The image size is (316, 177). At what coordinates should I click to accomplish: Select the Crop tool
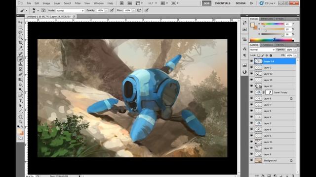coord(20,43)
